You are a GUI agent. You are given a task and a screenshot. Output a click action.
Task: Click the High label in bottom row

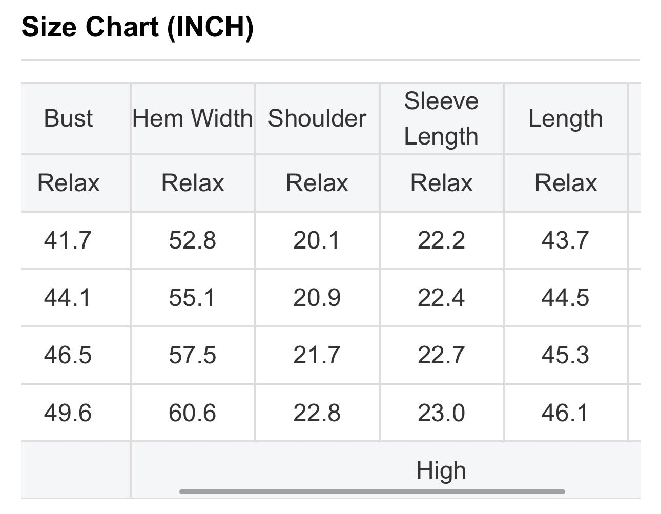[441, 470]
